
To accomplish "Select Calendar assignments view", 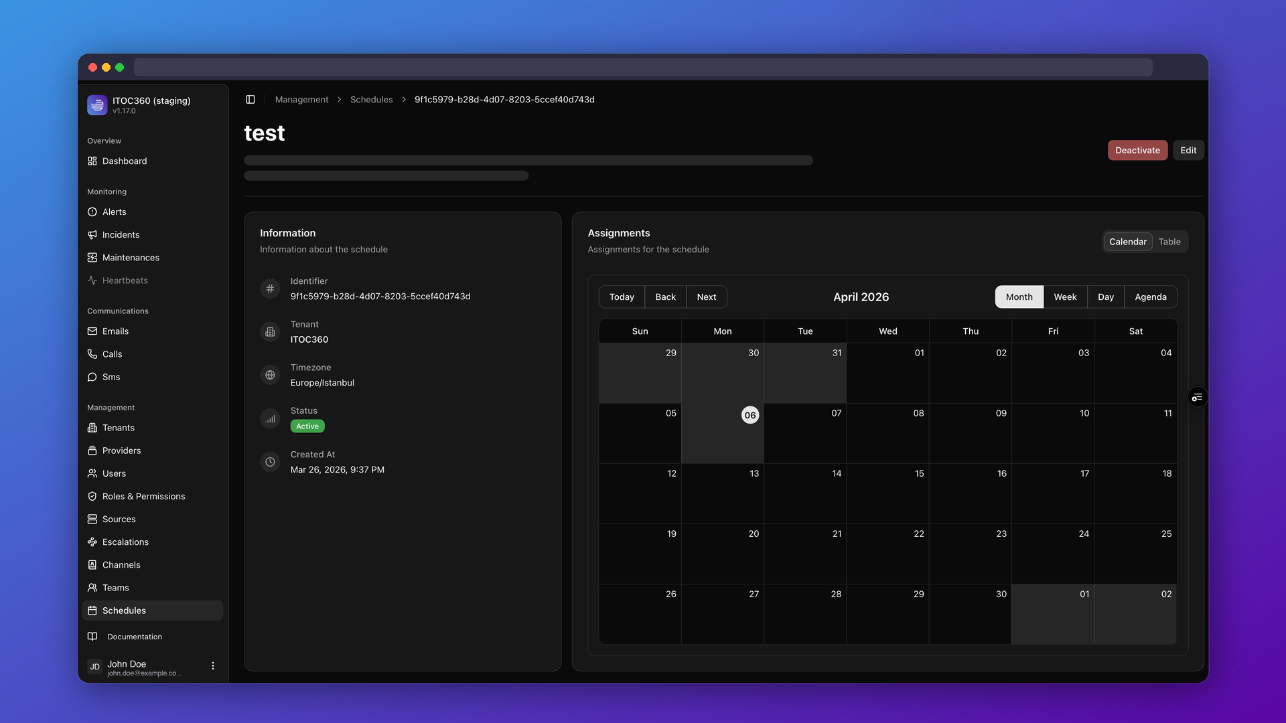I will click(1127, 242).
